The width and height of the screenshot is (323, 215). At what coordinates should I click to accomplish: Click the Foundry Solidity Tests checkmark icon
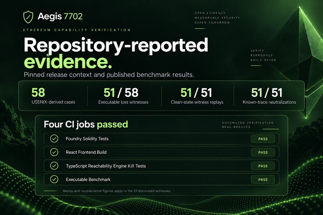pos(54,139)
